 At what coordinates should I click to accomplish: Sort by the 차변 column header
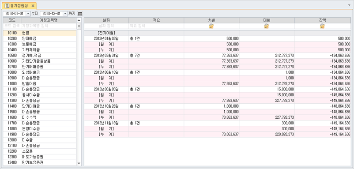pos(211,21)
